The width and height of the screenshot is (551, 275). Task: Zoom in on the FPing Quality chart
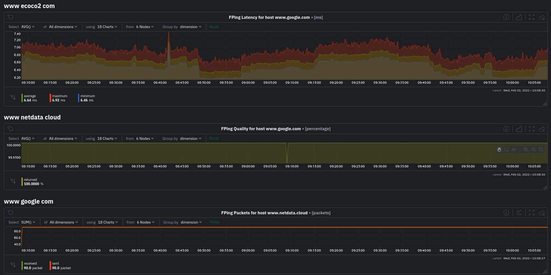click(x=526, y=149)
